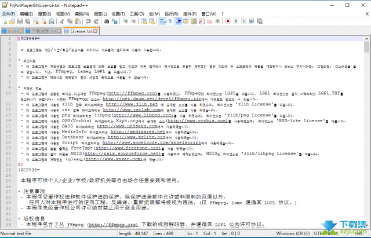Start macro recording with red dot icon

228,21
